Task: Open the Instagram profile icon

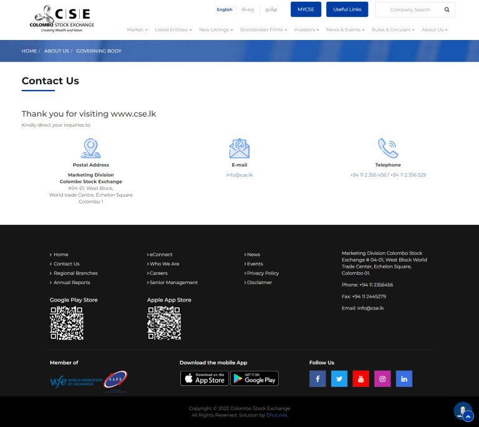Action: pyautogui.click(x=382, y=379)
